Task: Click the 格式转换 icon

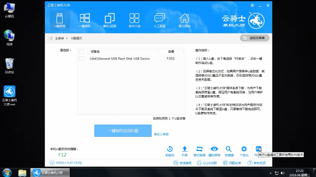Action: pos(200,151)
